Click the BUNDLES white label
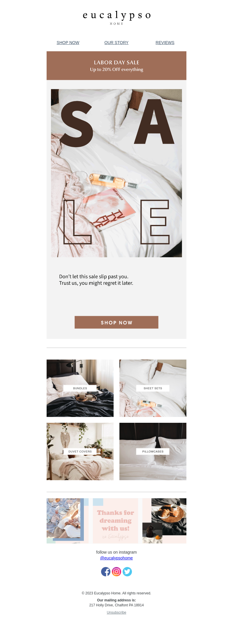 tap(80, 388)
